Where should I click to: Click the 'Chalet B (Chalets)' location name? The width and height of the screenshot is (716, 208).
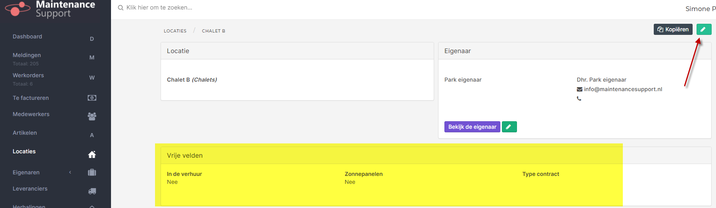pos(192,80)
